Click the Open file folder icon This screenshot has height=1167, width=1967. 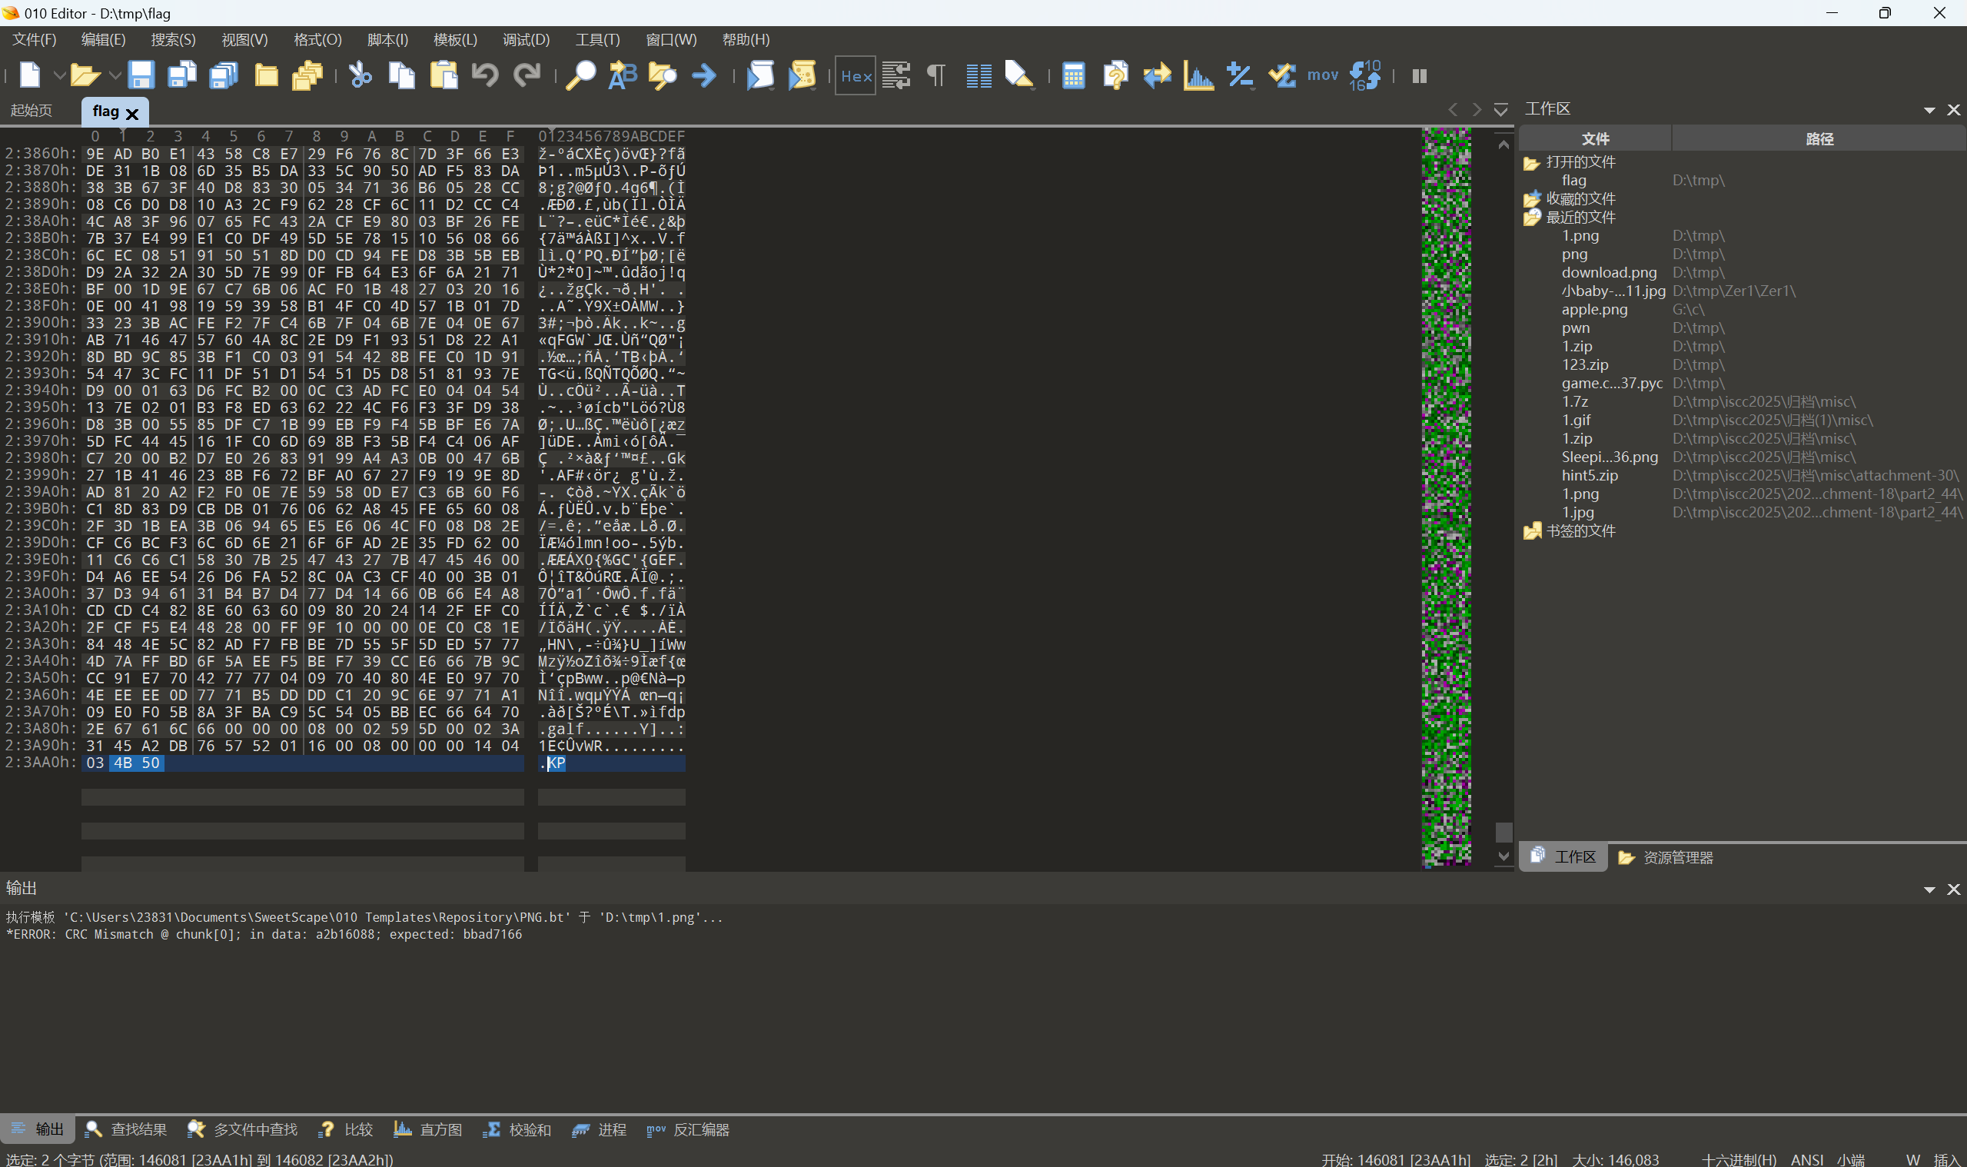(x=85, y=75)
